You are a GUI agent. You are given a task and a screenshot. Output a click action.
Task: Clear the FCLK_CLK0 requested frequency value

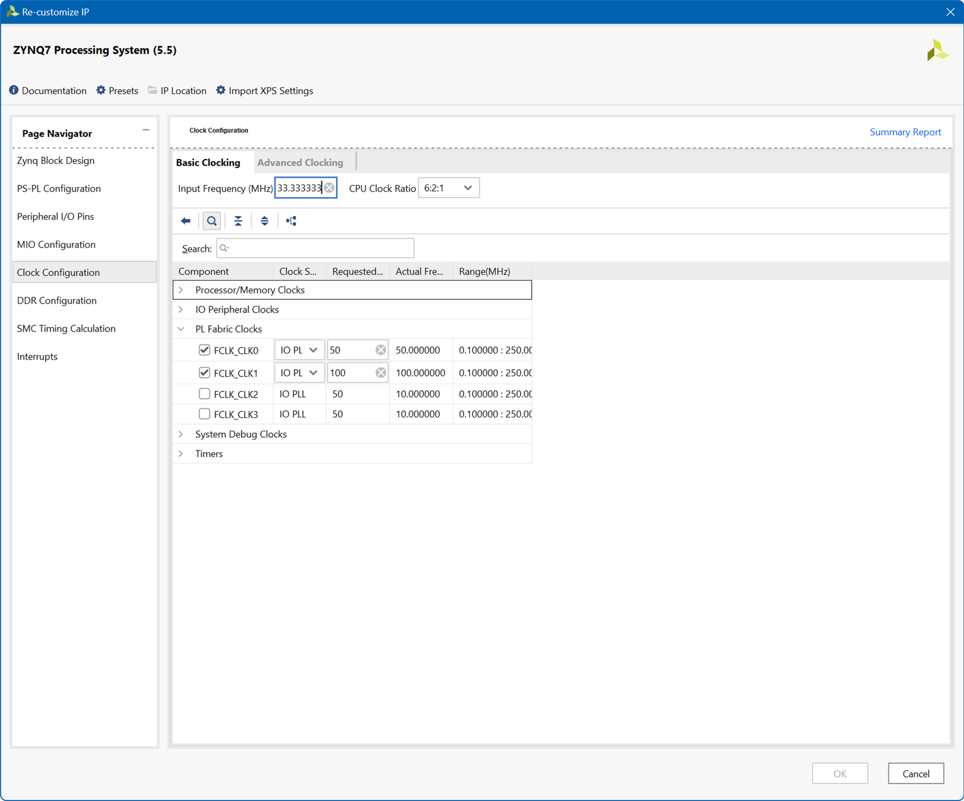pyautogui.click(x=381, y=350)
